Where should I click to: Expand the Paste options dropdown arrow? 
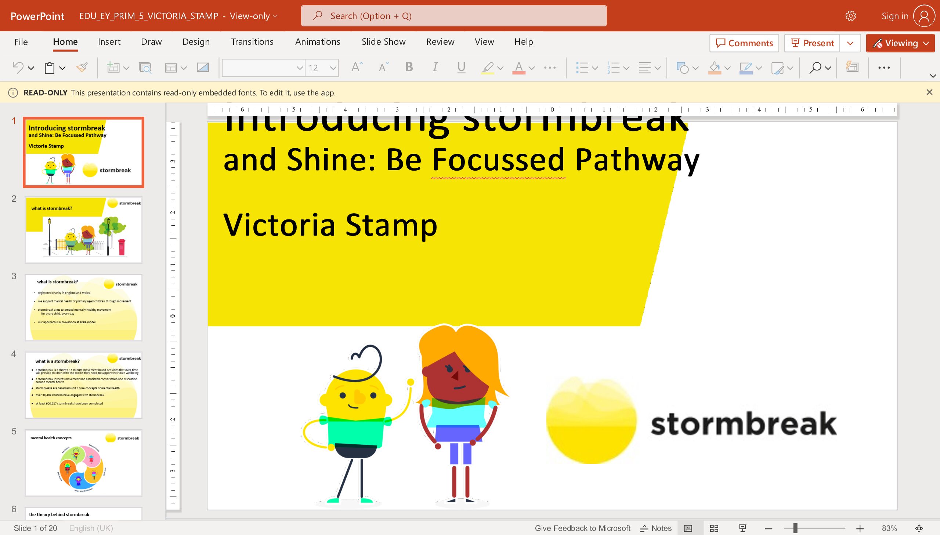[62, 68]
